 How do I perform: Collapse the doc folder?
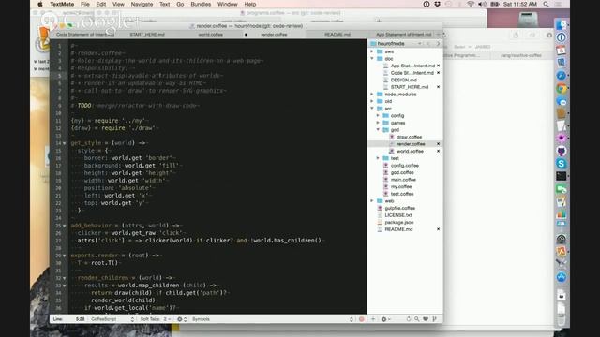tap(372, 58)
